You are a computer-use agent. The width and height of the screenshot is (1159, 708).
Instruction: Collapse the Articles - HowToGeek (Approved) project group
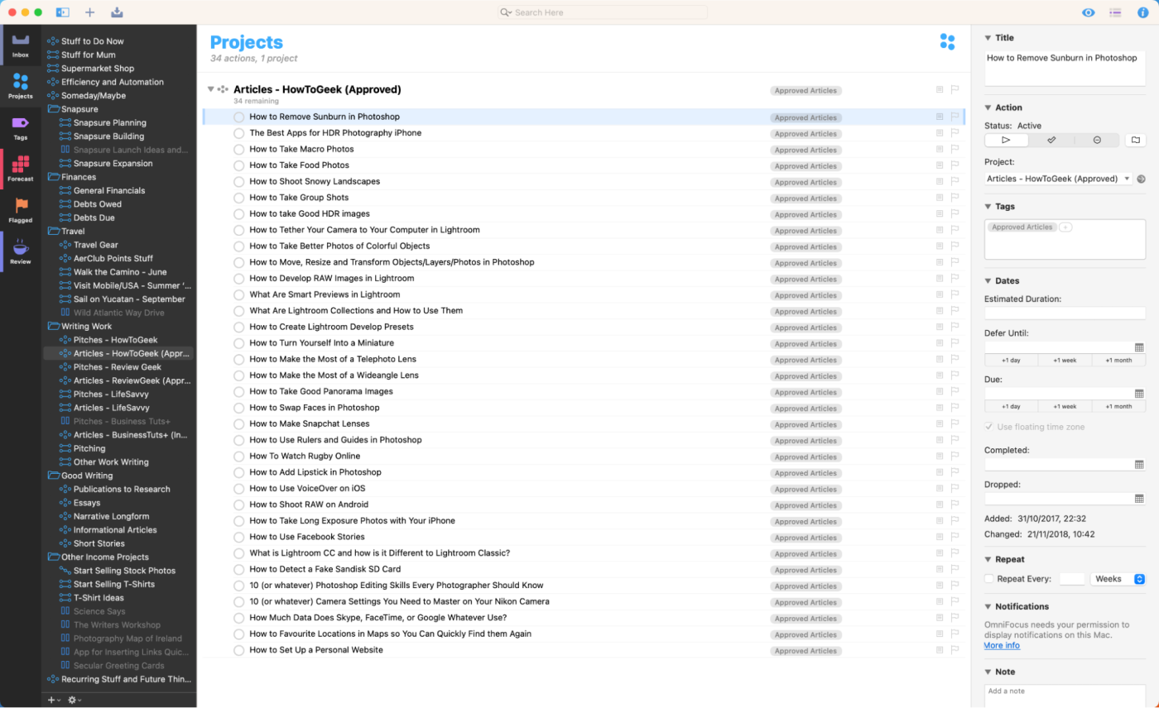pyautogui.click(x=211, y=89)
